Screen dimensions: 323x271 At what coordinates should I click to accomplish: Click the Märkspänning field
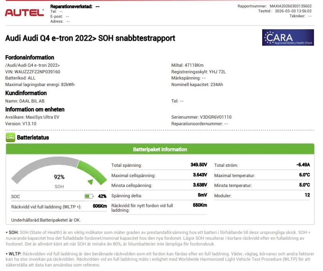pyautogui.click(x=188, y=78)
